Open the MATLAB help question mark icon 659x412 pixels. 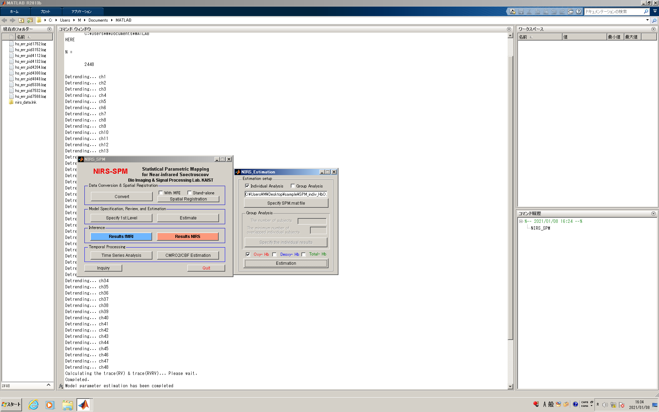[x=579, y=11]
